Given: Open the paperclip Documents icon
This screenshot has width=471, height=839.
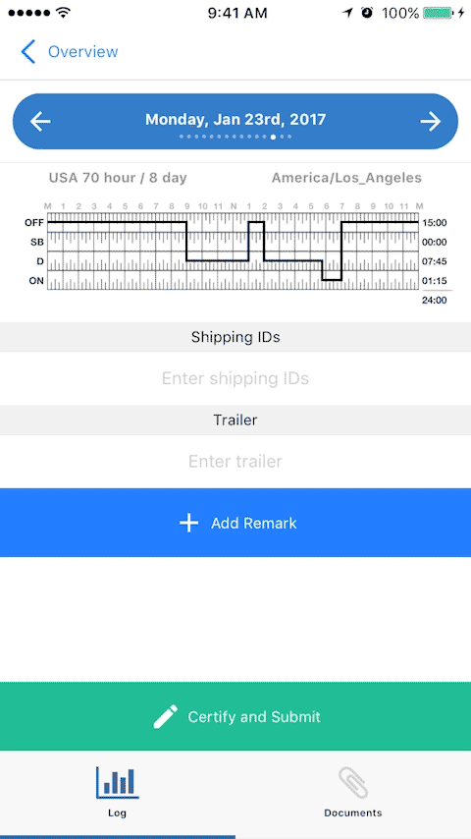Looking at the screenshot, I should pos(353,783).
